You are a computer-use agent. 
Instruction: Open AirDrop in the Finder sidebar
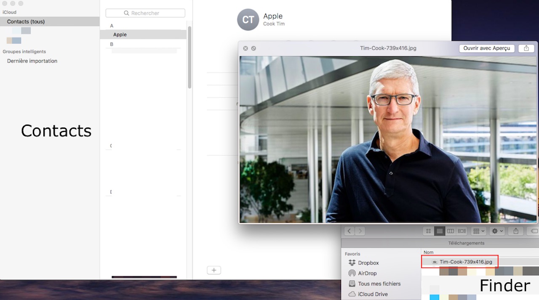[367, 273]
